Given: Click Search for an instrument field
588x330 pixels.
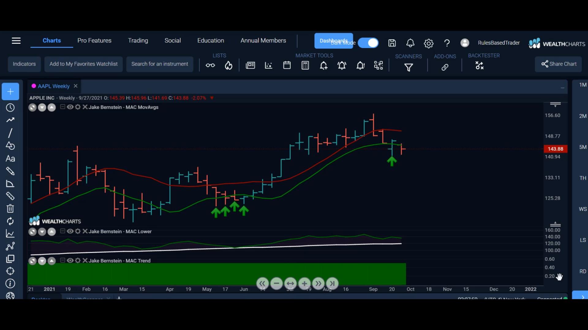Looking at the screenshot, I should click(160, 64).
